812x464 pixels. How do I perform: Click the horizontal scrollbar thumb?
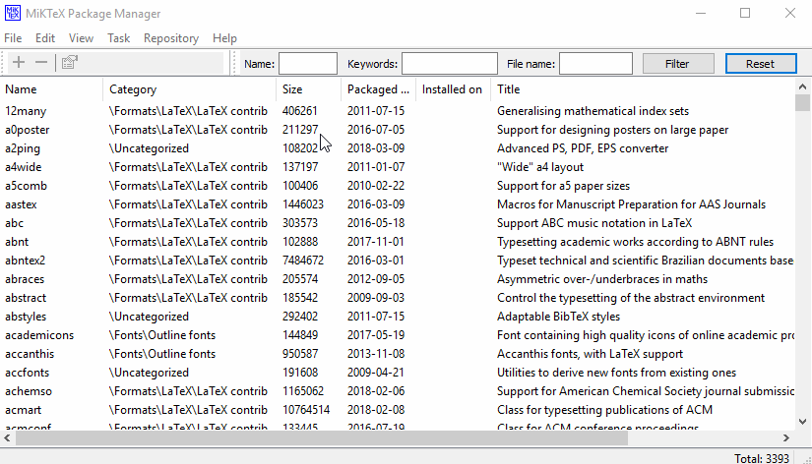point(322,438)
